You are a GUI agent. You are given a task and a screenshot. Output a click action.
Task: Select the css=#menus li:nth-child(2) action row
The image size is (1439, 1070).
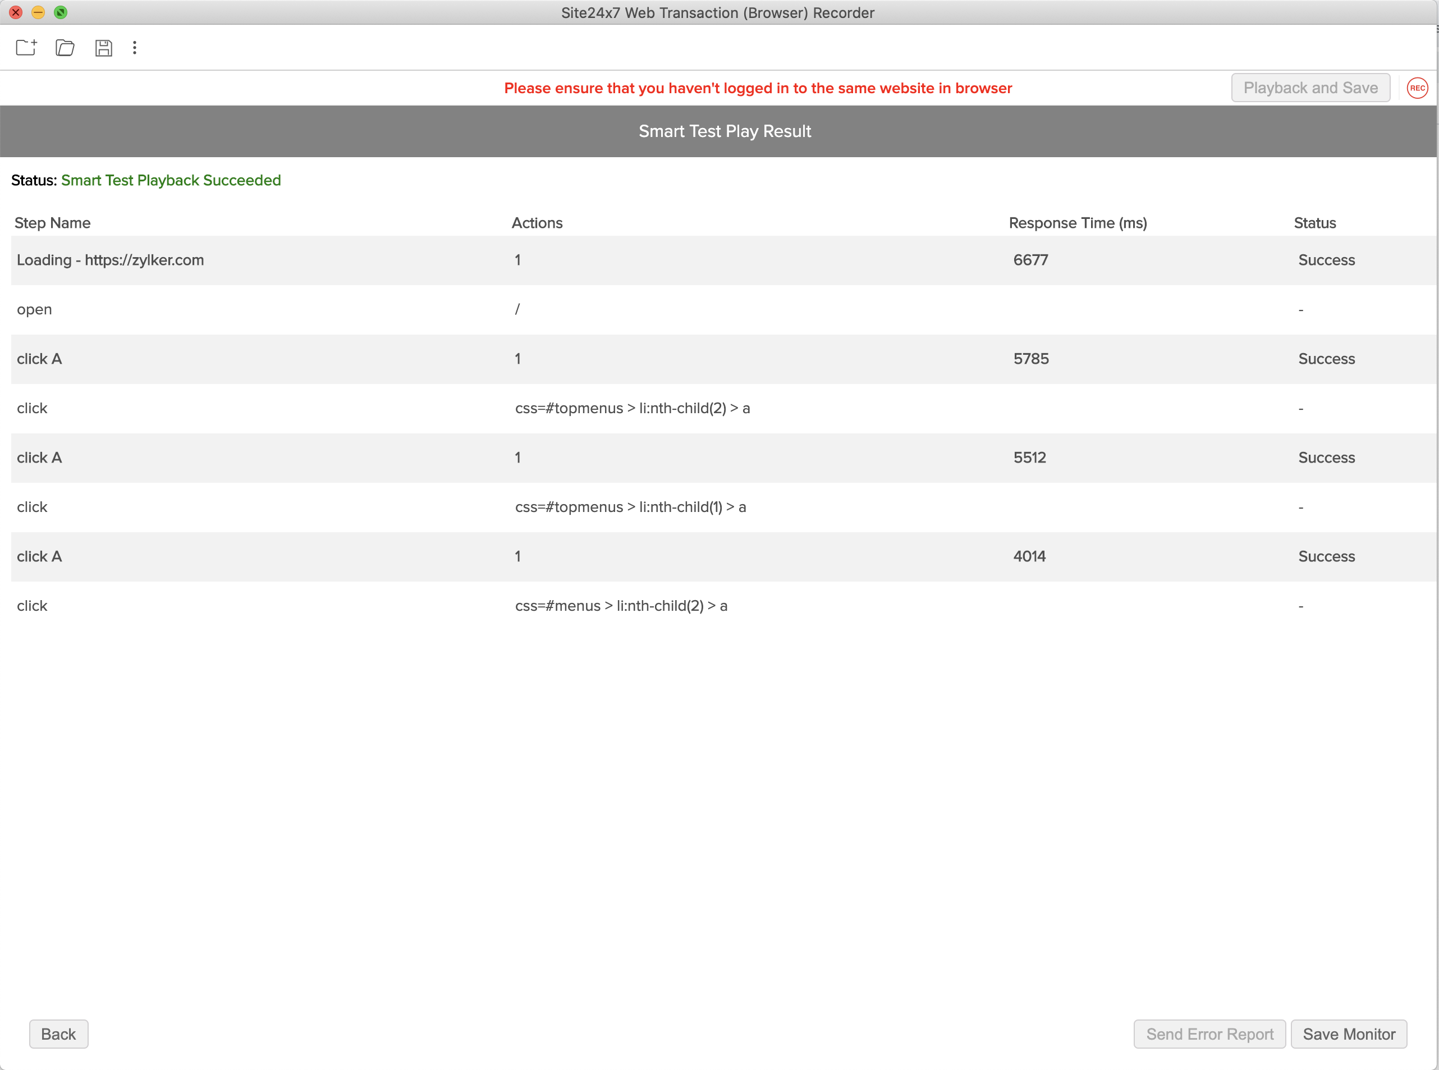tap(621, 606)
